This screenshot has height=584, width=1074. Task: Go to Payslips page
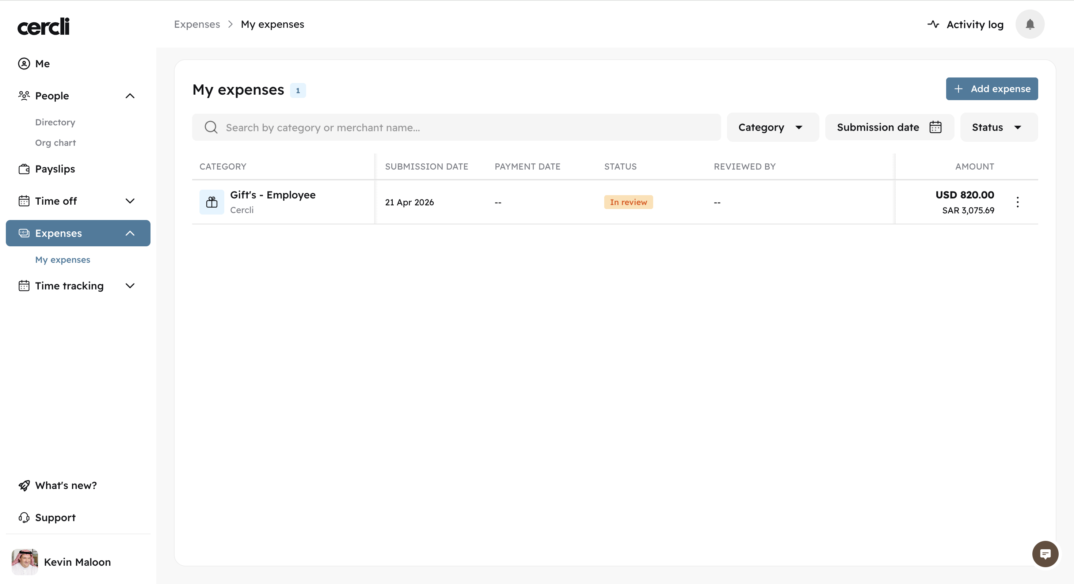click(55, 169)
